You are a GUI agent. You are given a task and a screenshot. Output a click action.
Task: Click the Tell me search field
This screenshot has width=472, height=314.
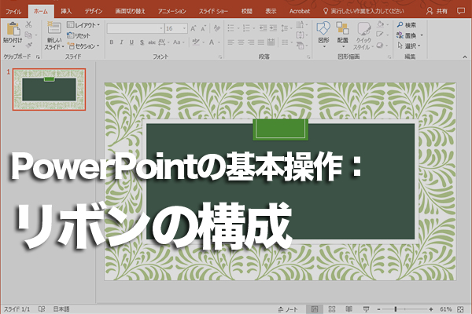(363, 11)
